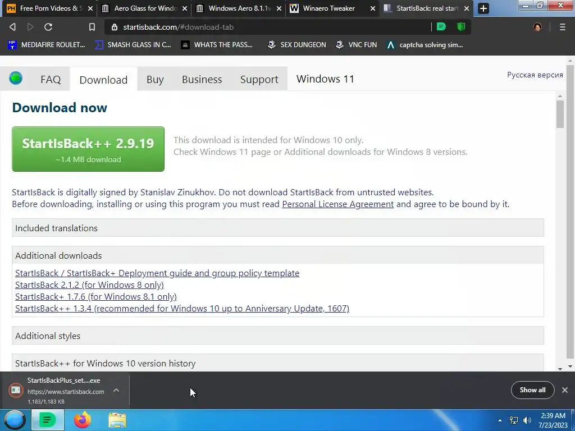Click the downloaded file icon in download bar

16,391
